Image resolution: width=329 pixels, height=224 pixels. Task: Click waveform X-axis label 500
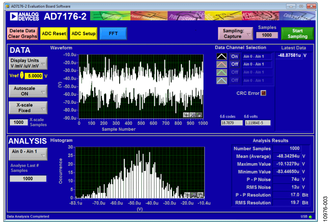coord(141,123)
